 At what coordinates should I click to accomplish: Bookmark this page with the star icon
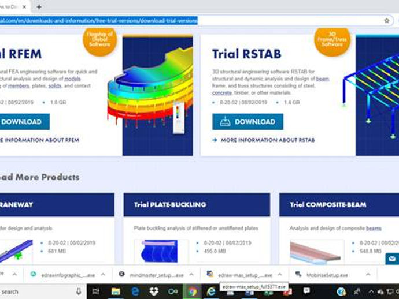point(387,21)
